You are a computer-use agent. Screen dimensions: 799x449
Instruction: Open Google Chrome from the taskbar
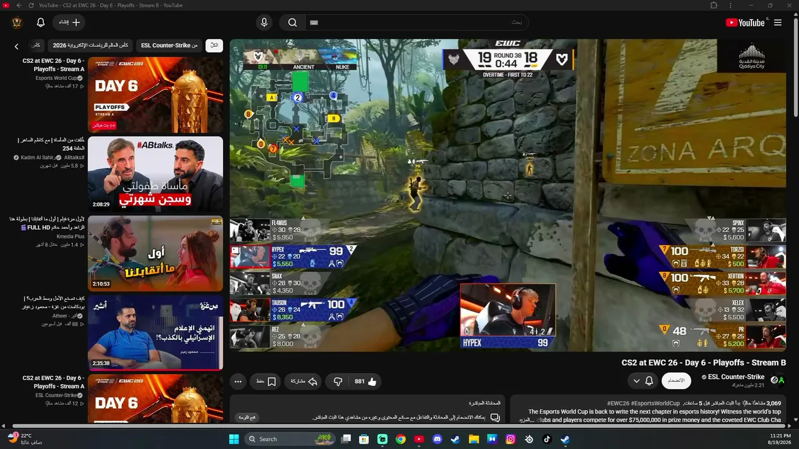tap(401, 439)
